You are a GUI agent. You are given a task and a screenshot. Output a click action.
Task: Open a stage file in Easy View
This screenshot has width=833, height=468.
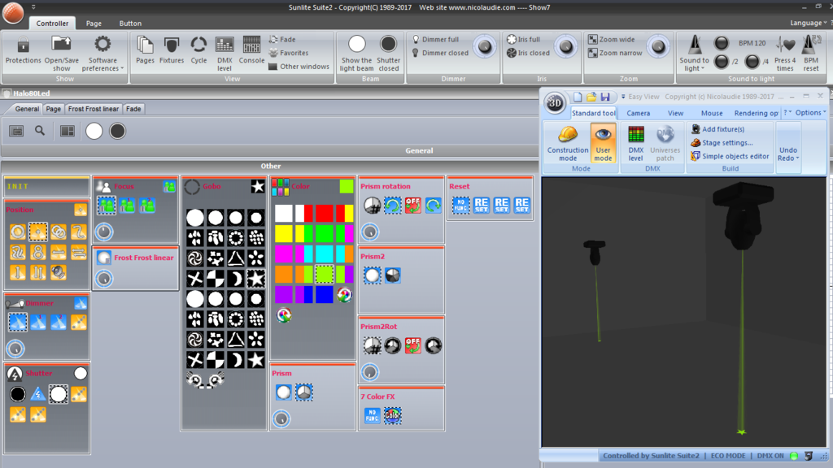click(591, 97)
